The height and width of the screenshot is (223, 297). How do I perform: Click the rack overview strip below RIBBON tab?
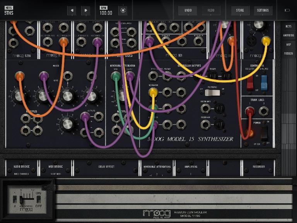tap(288, 118)
